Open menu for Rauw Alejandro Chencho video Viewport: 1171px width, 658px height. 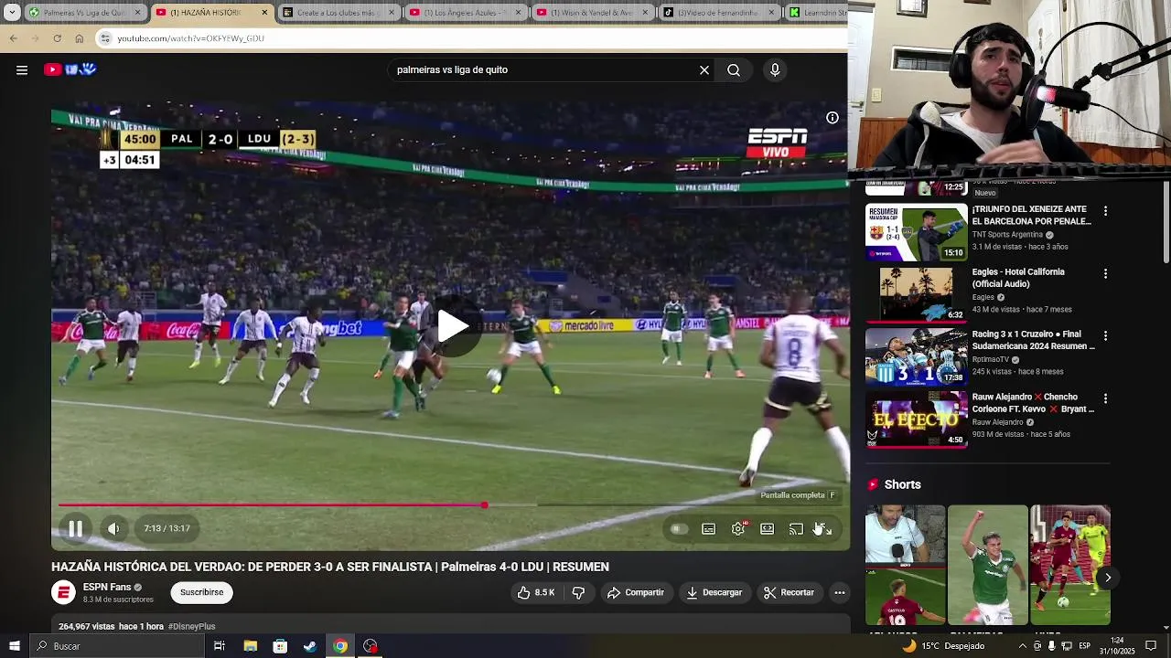click(x=1105, y=399)
